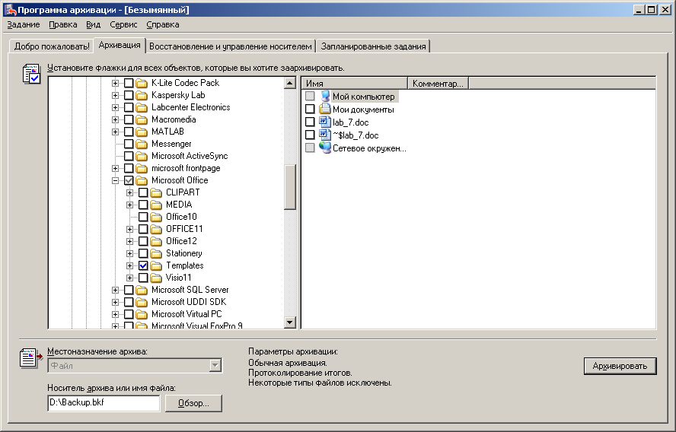Click the Messenger folder icon
The width and height of the screenshot is (676, 432).
(x=142, y=144)
